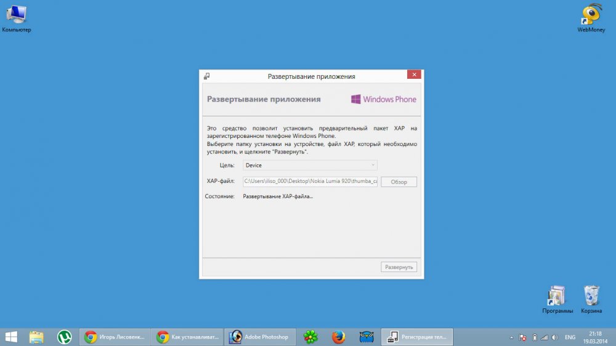Image resolution: width=616 pixels, height=346 pixels.
Task: Click the Развернуть deploy button
Action: [399, 267]
